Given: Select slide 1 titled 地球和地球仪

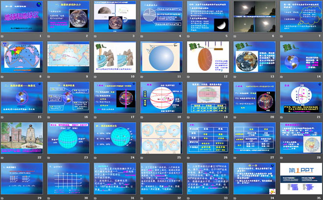Looking at the screenshot, I should (22, 17).
